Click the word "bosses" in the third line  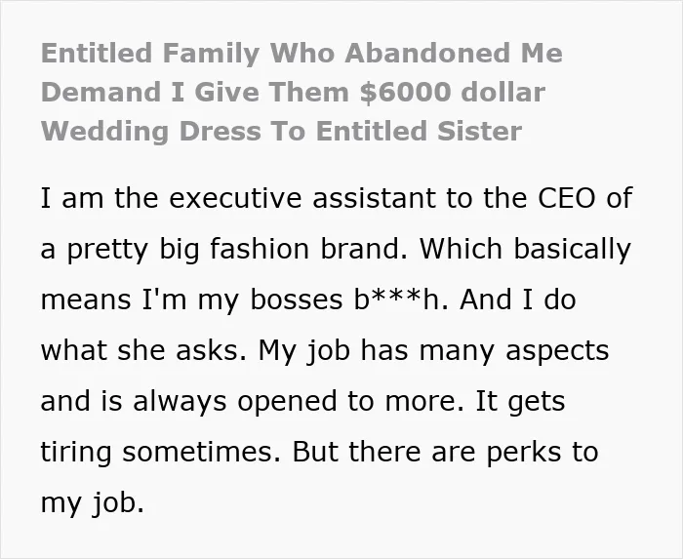tap(297, 299)
